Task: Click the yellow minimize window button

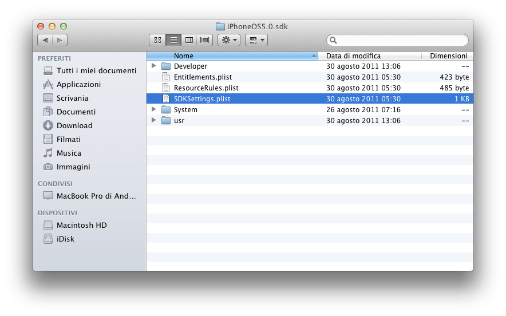Action: pyautogui.click(x=52, y=26)
